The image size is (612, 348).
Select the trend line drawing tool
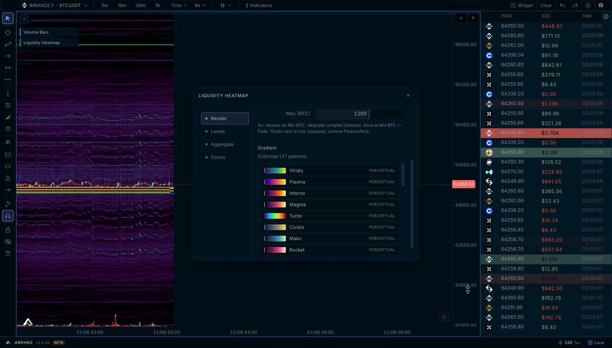click(8, 44)
